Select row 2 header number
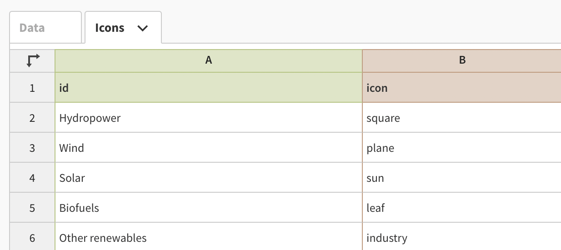The image size is (561, 250). 32,118
